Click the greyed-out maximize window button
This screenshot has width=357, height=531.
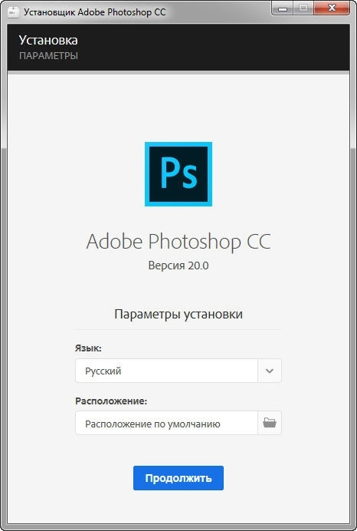coord(303,8)
